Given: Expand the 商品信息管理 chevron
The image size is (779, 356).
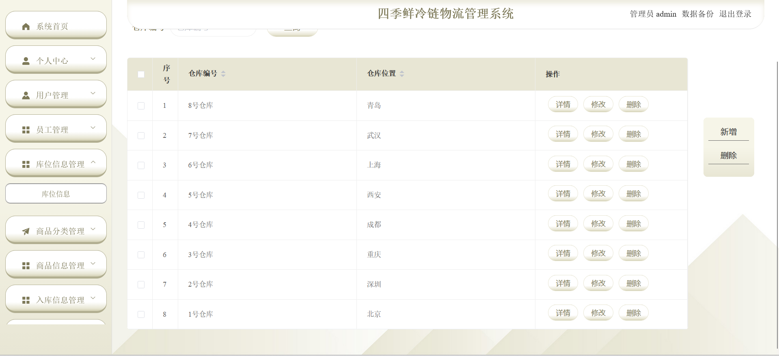Looking at the screenshot, I should pos(93,264).
